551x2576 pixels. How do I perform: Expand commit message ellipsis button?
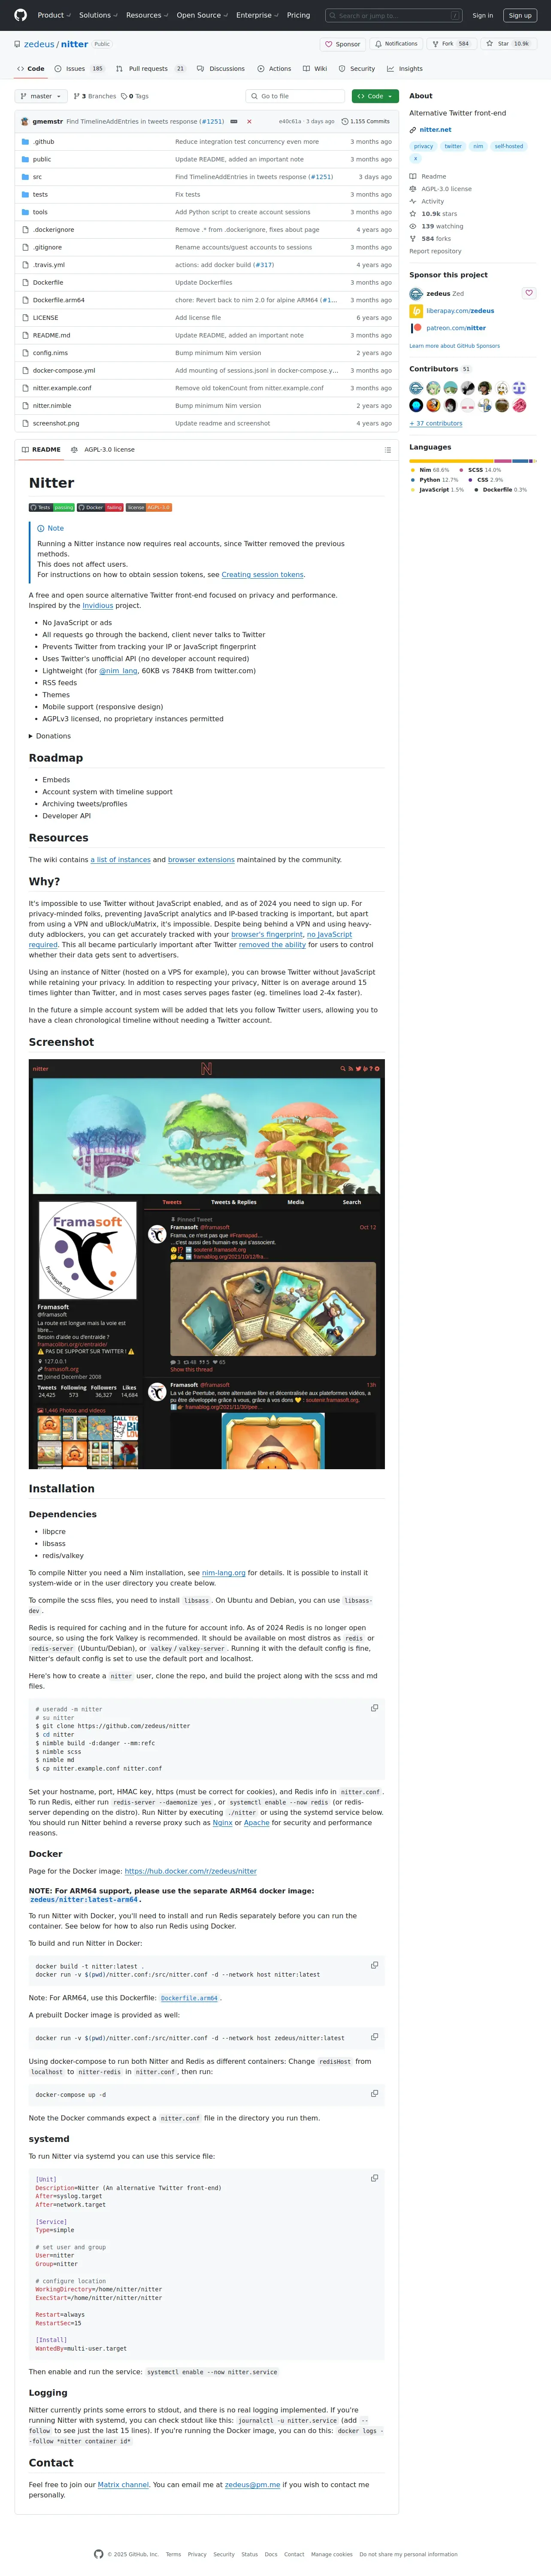pyautogui.click(x=234, y=121)
